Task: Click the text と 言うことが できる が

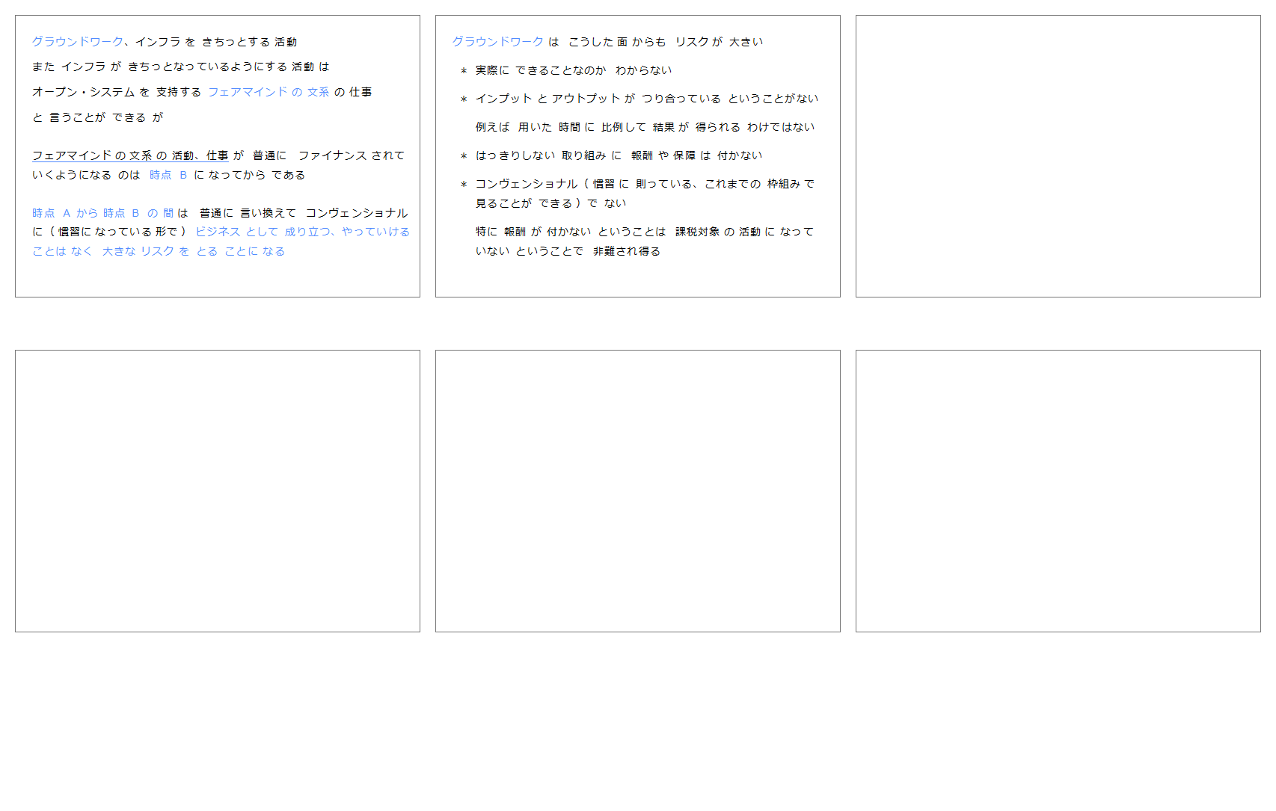Action: (97, 117)
